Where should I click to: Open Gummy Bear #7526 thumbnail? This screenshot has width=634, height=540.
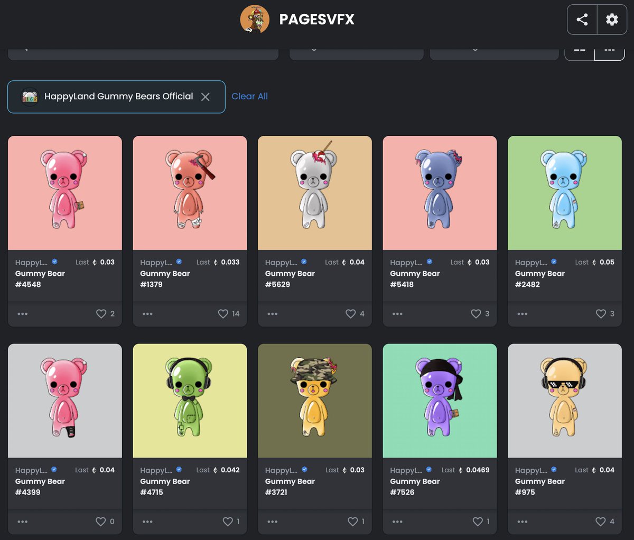click(x=440, y=401)
